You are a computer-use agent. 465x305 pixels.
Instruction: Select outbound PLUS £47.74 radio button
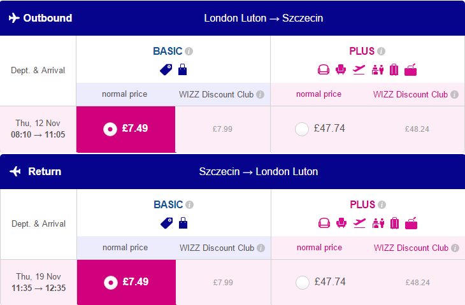point(302,129)
